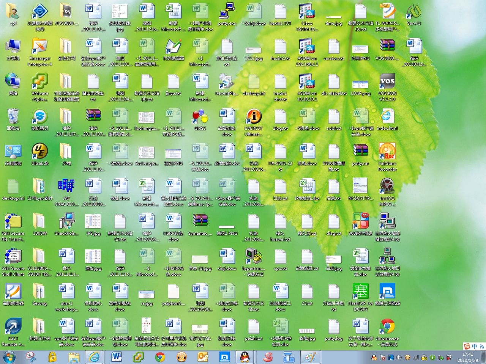Viewport: 486px width, 364px height.
Task: Select the EVEREST Ultimate shortcut icon
Action: (254, 122)
